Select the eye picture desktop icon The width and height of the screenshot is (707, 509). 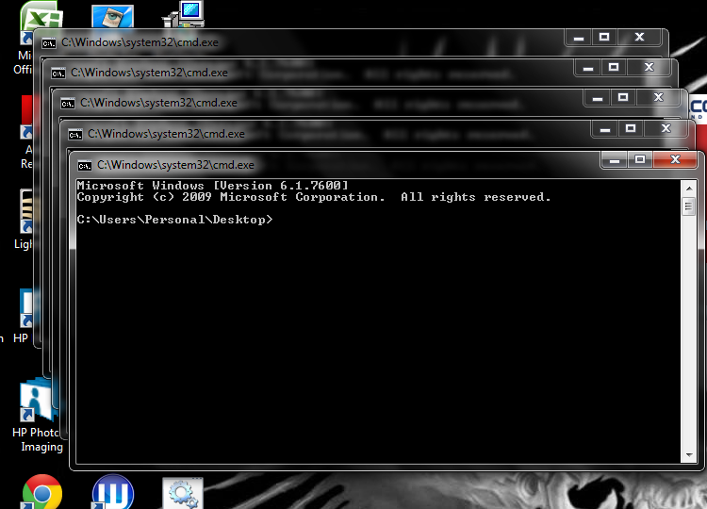tap(112, 16)
